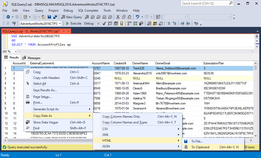Expand the Navigate Backward dropdown arrow
This screenshot has height=158, width=261.
coord(12,17)
